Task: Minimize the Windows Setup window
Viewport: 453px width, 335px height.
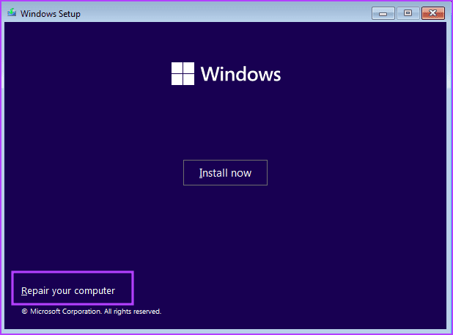Action: tap(383, 13)
